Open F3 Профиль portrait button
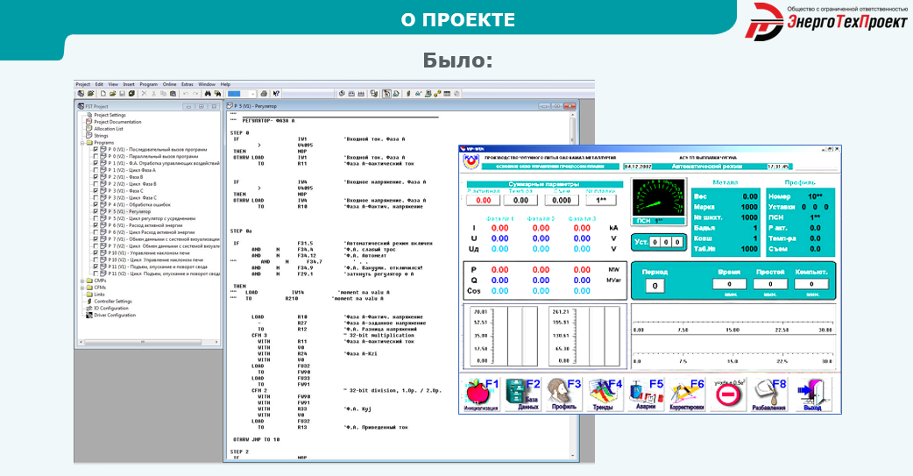The width and height of the screenshot is (913, 476). pos(563,395)
